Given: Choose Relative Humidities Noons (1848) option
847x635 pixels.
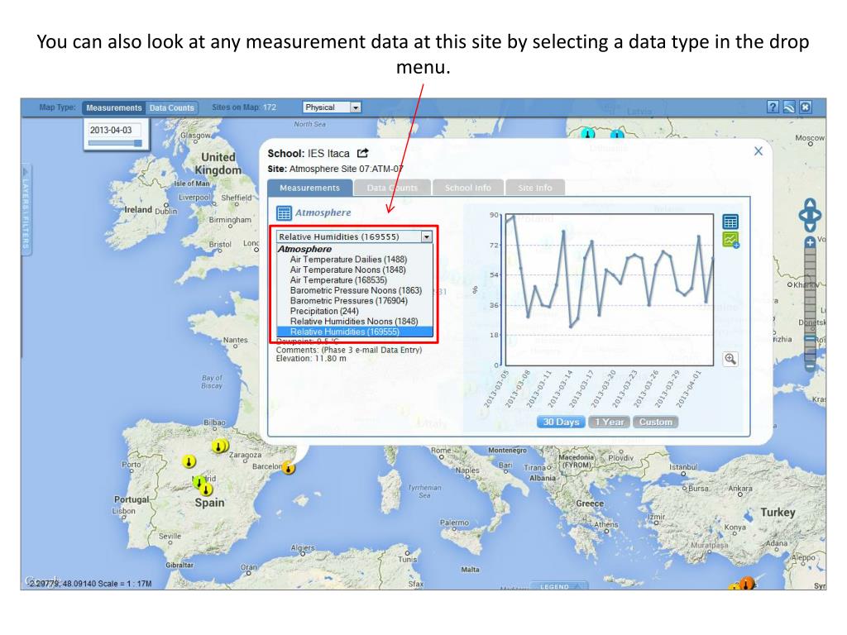Looking at the screenshot, I should coord(354,321).
